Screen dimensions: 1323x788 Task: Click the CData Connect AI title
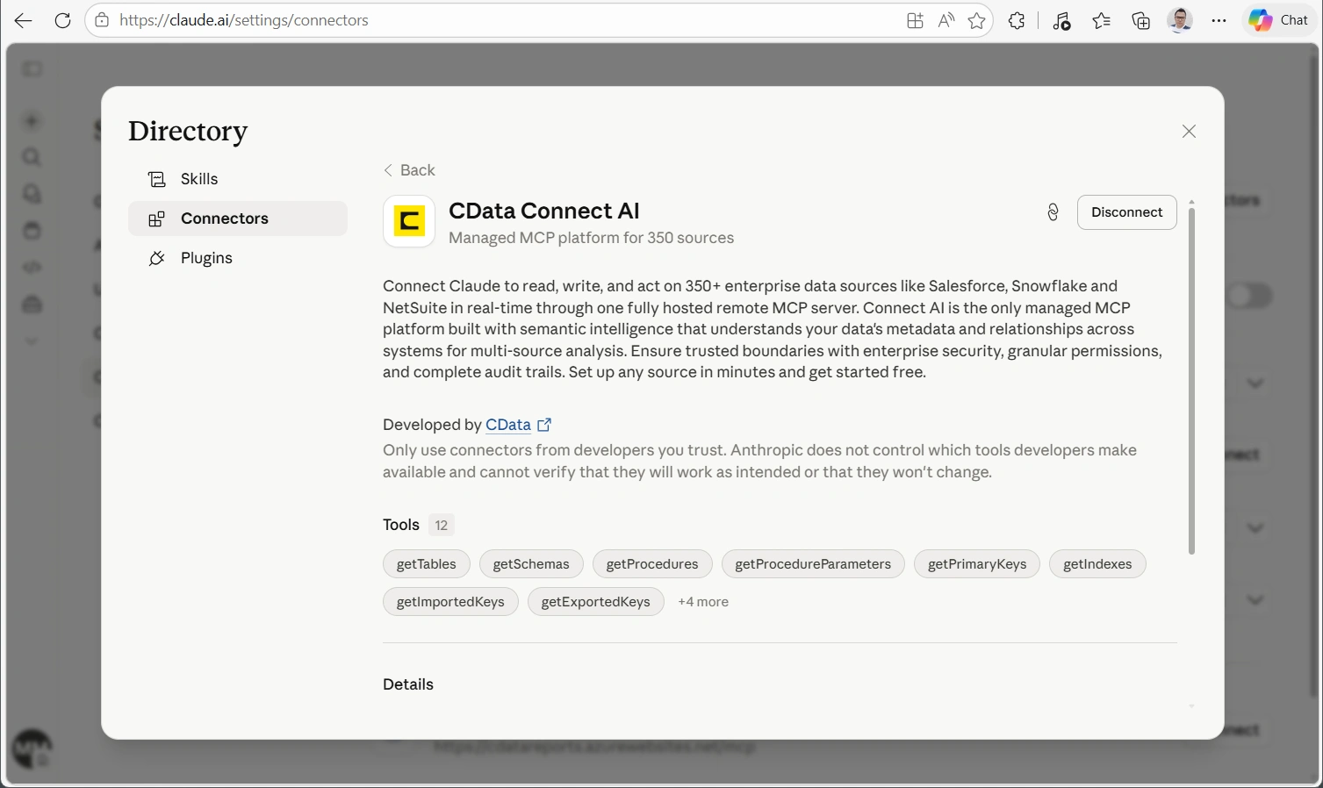(544, 211)
